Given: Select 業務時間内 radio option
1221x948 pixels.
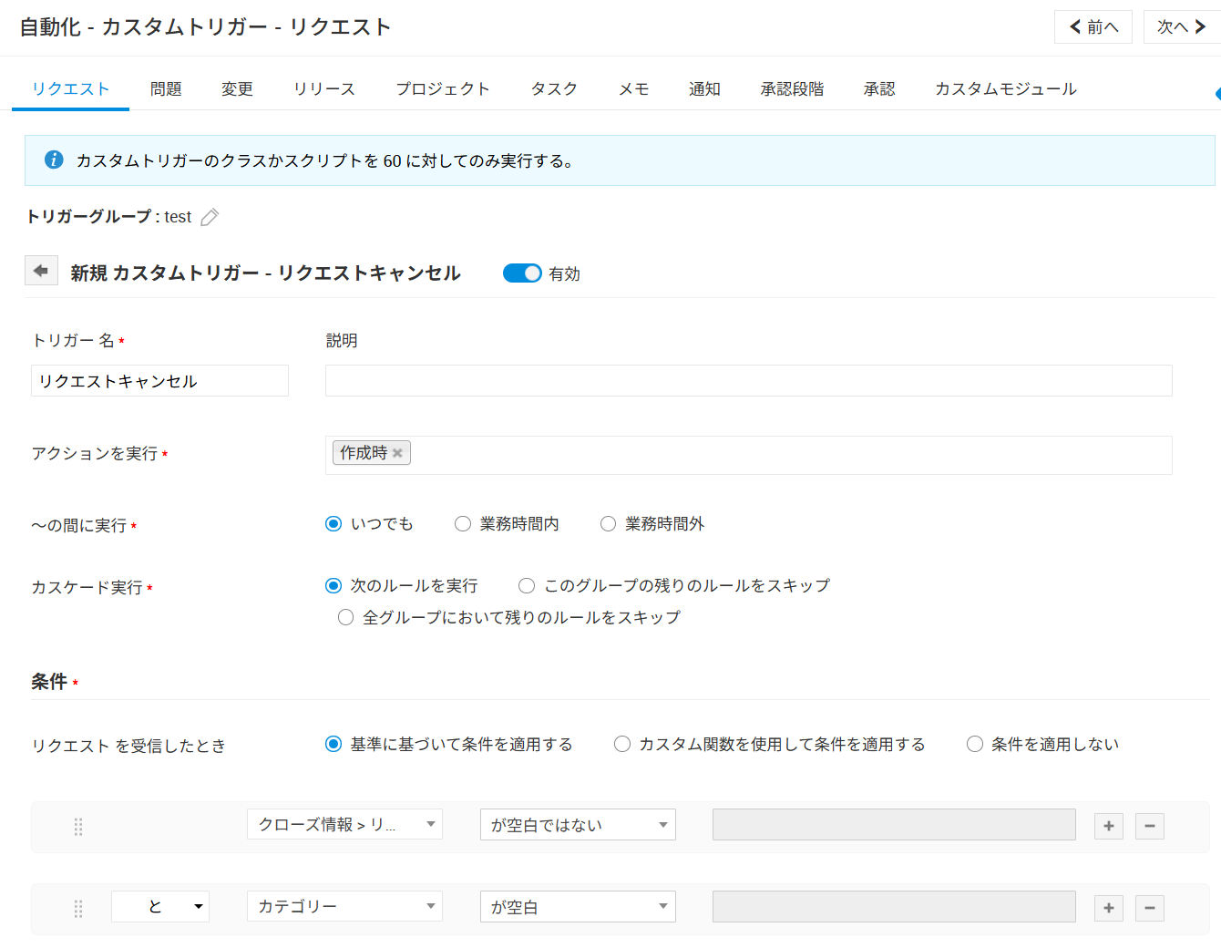Looking at the screenshot, I should [463, 524].
